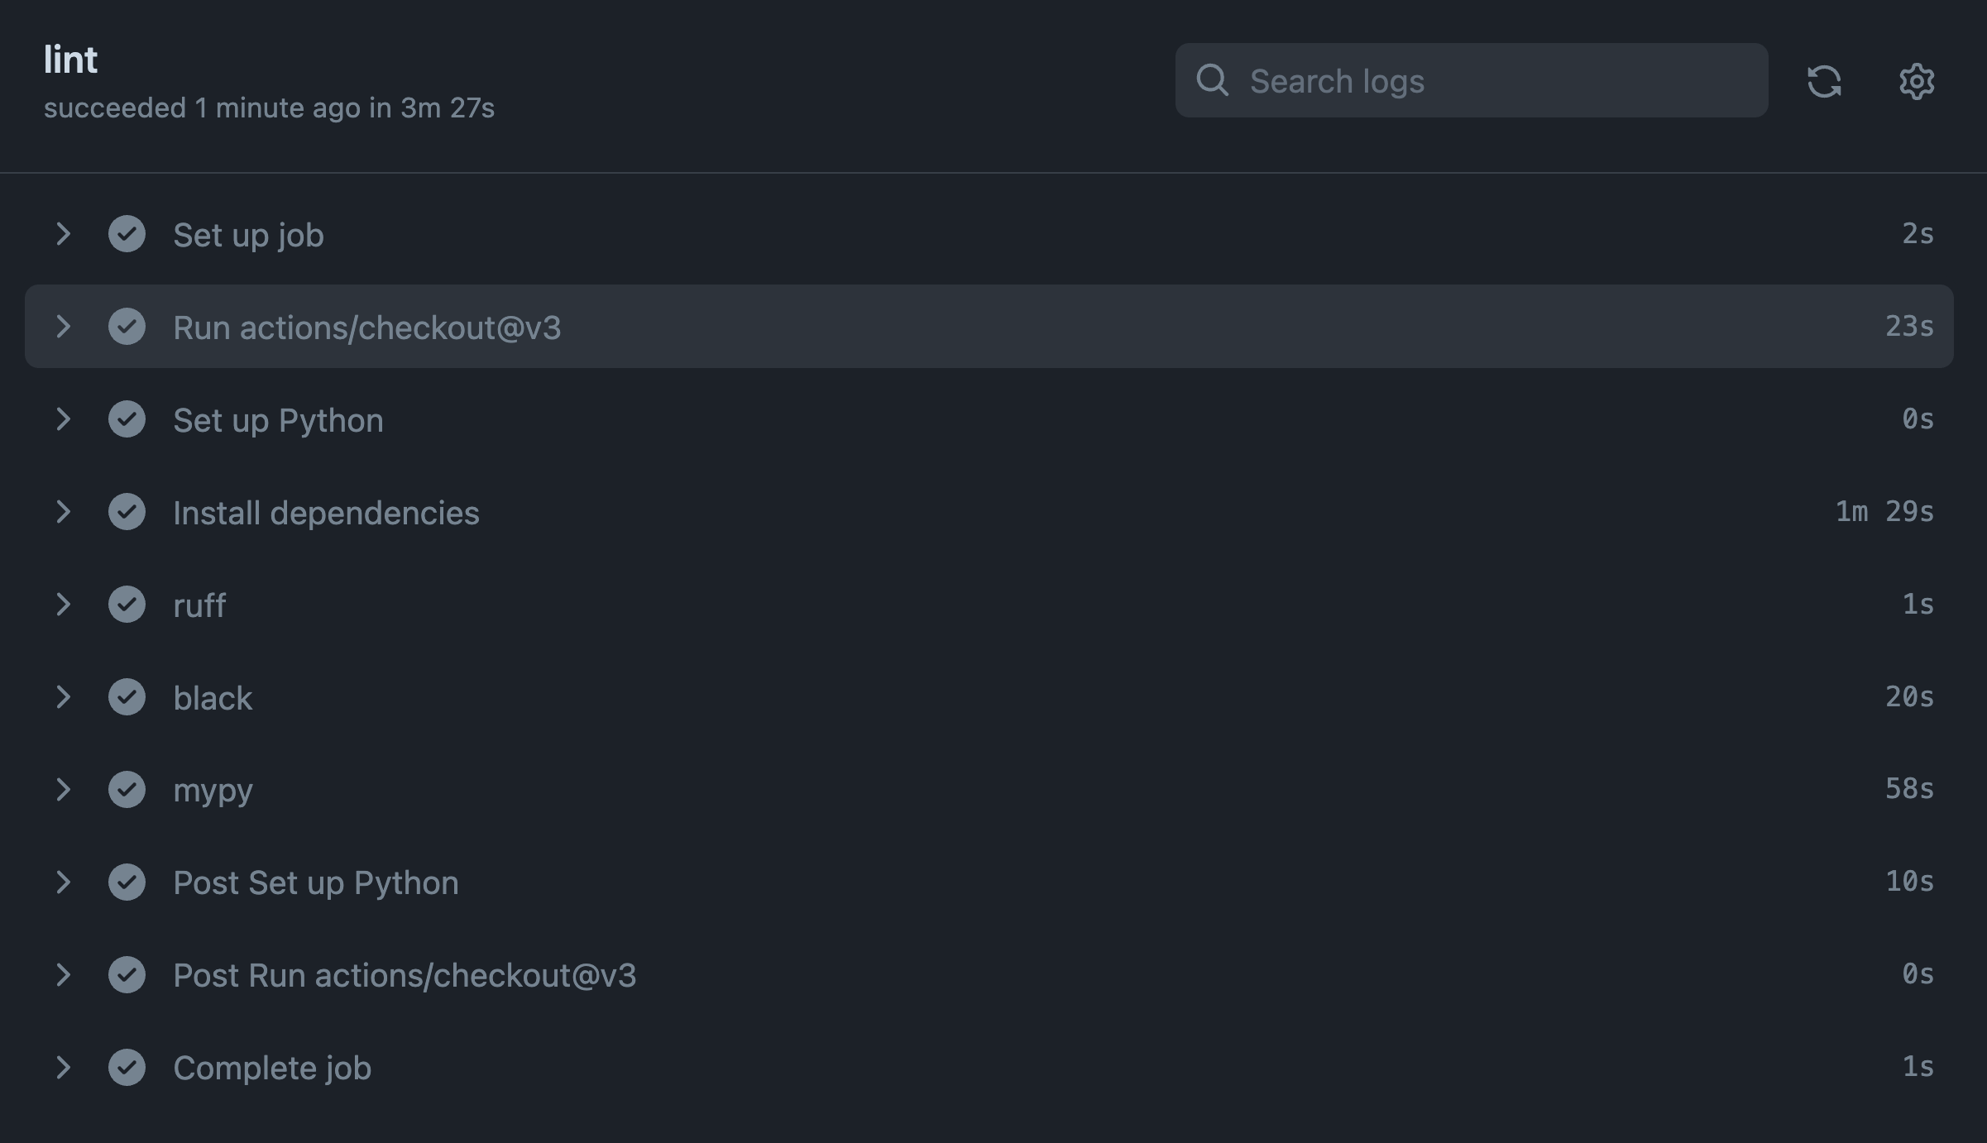Screen dimensions: 1987x1143
Task: Click the Set up Python step label
Action: 278,419
